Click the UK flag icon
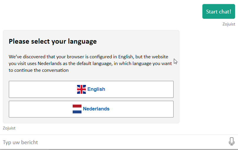This screenshot has height=150, width=238. [81, 89]
